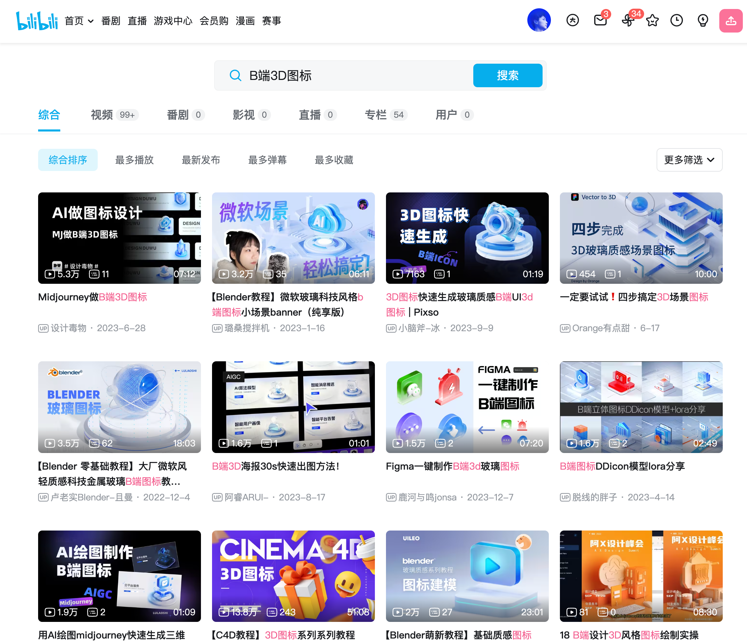
Task: Open BLENDER玻璃图标 thumbnail
Action: tap(119, 407)
